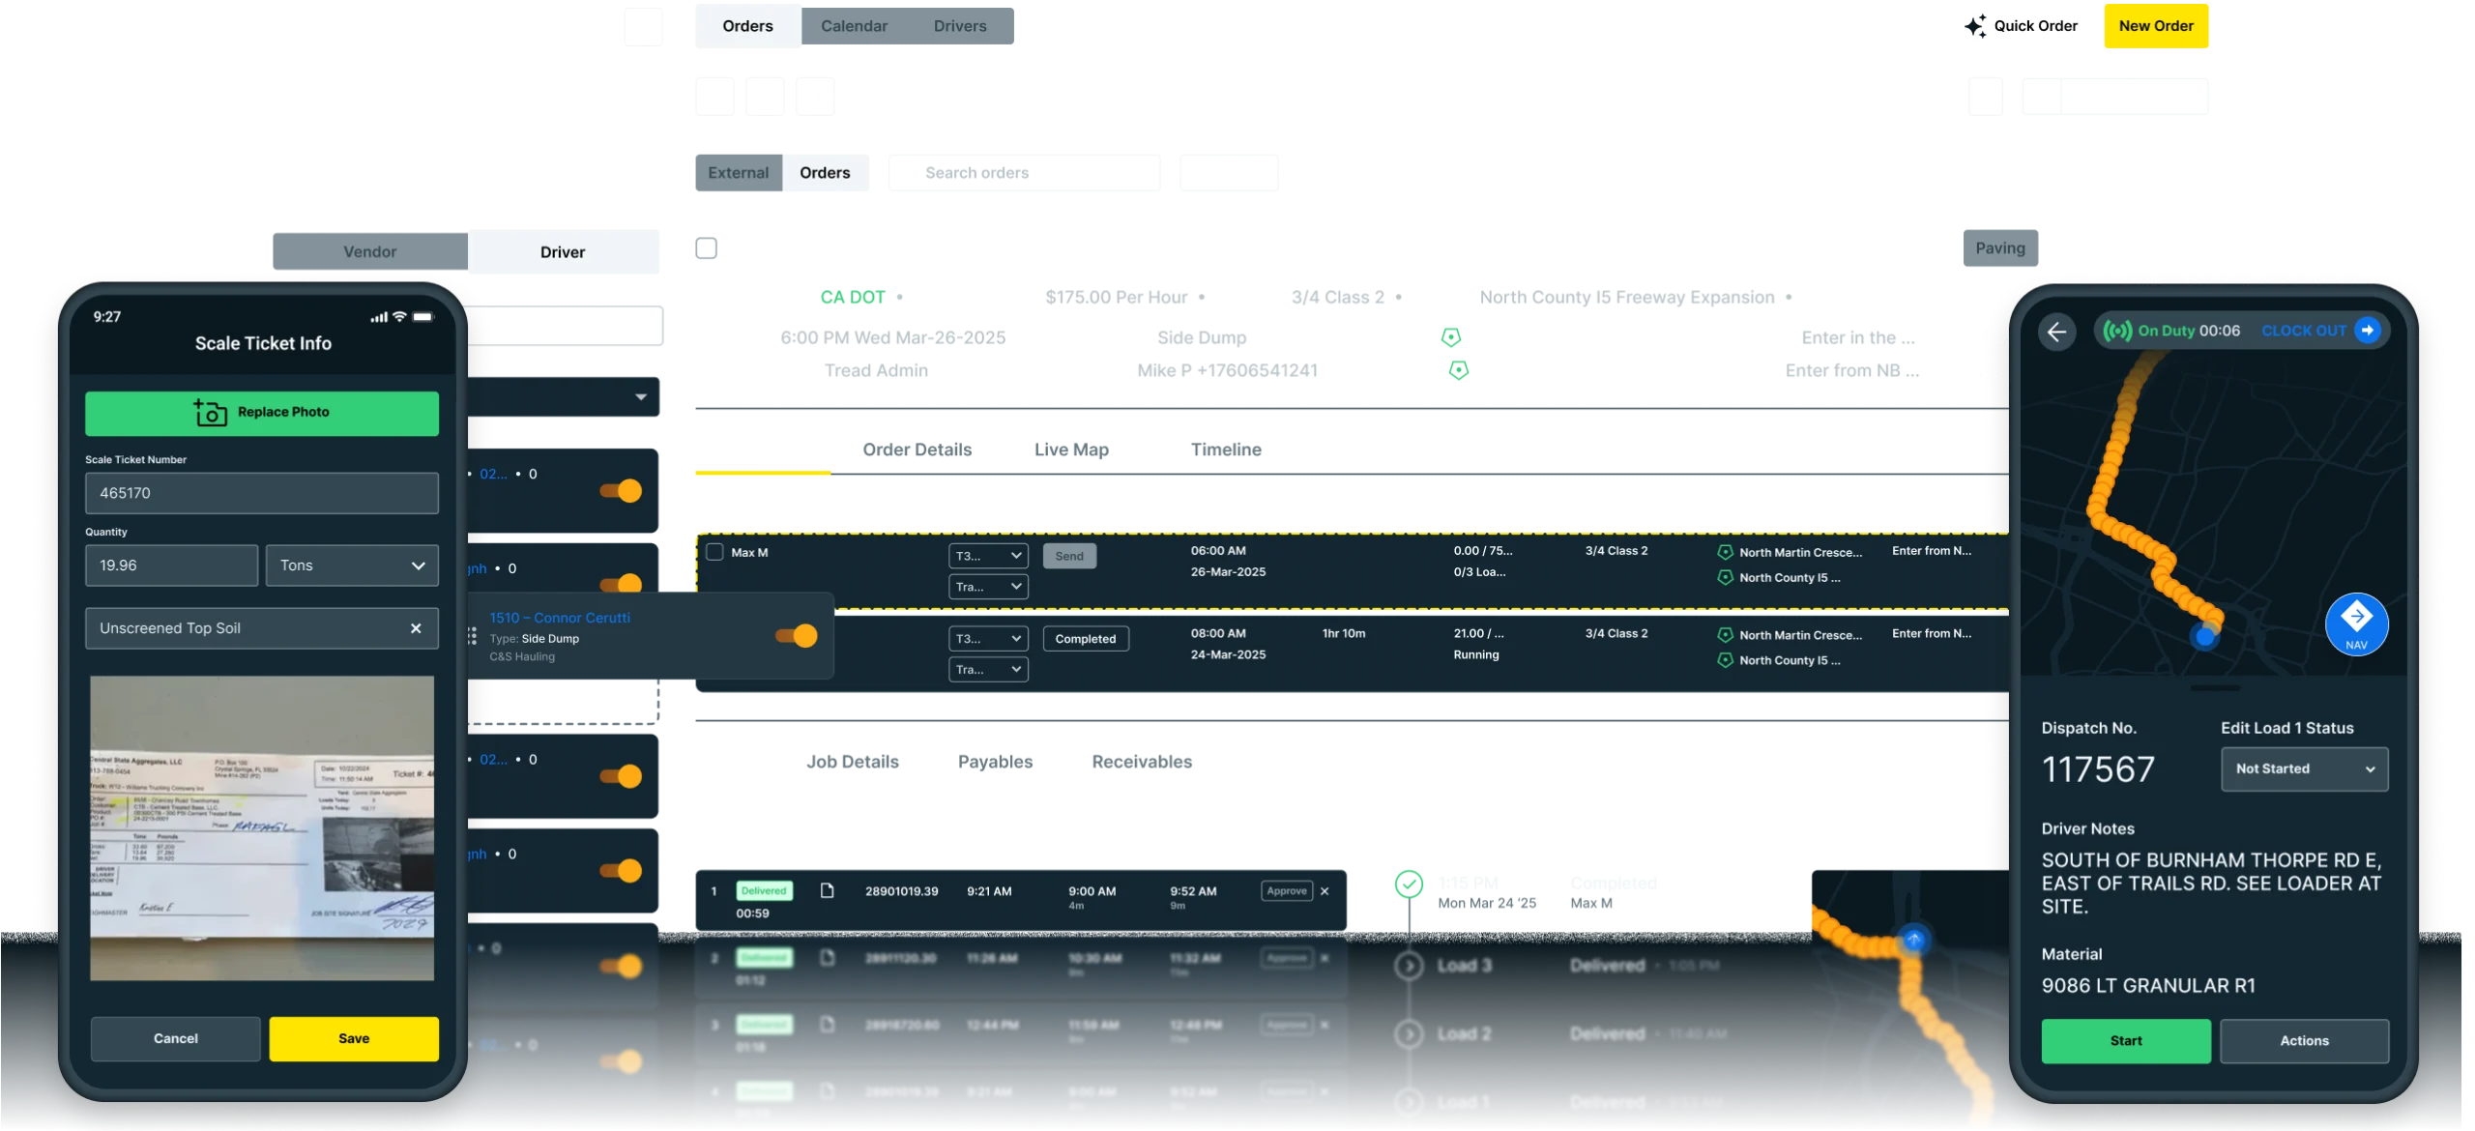Open the Receivables tab
2475x1131 pixels.
pyautogui.click(x=1142, y=762)
